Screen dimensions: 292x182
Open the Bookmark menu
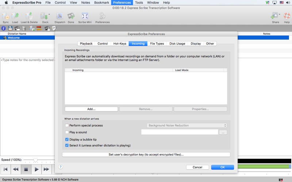(x=101, y=3)
